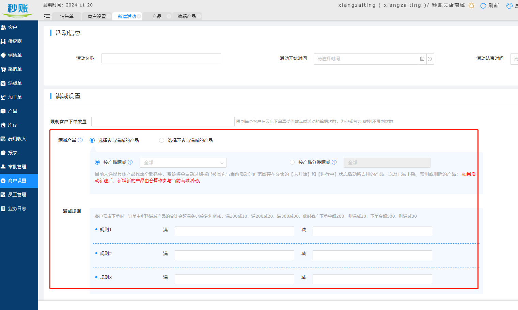Screen dimensions: 518x310
Task: Click 规则2 减 amount field
Action: tap(372, 255)
